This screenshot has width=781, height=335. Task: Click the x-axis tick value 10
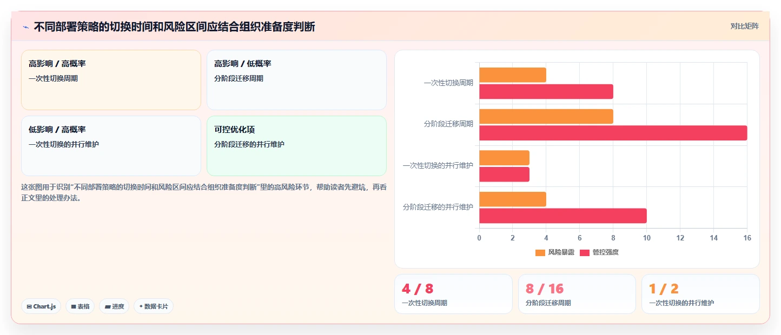tap(647, 238)
